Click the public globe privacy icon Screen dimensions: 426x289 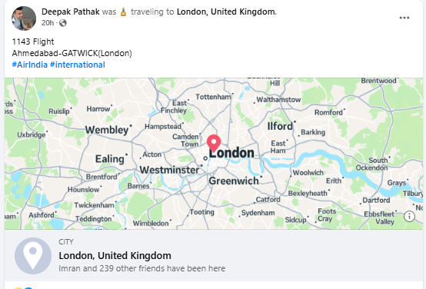[63, 23]
